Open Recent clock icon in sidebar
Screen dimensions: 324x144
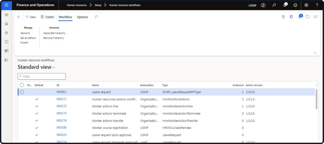[x=6, y=42]
